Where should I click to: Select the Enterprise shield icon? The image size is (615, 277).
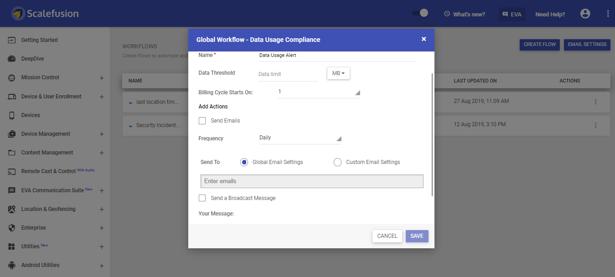tap(12, 228)
